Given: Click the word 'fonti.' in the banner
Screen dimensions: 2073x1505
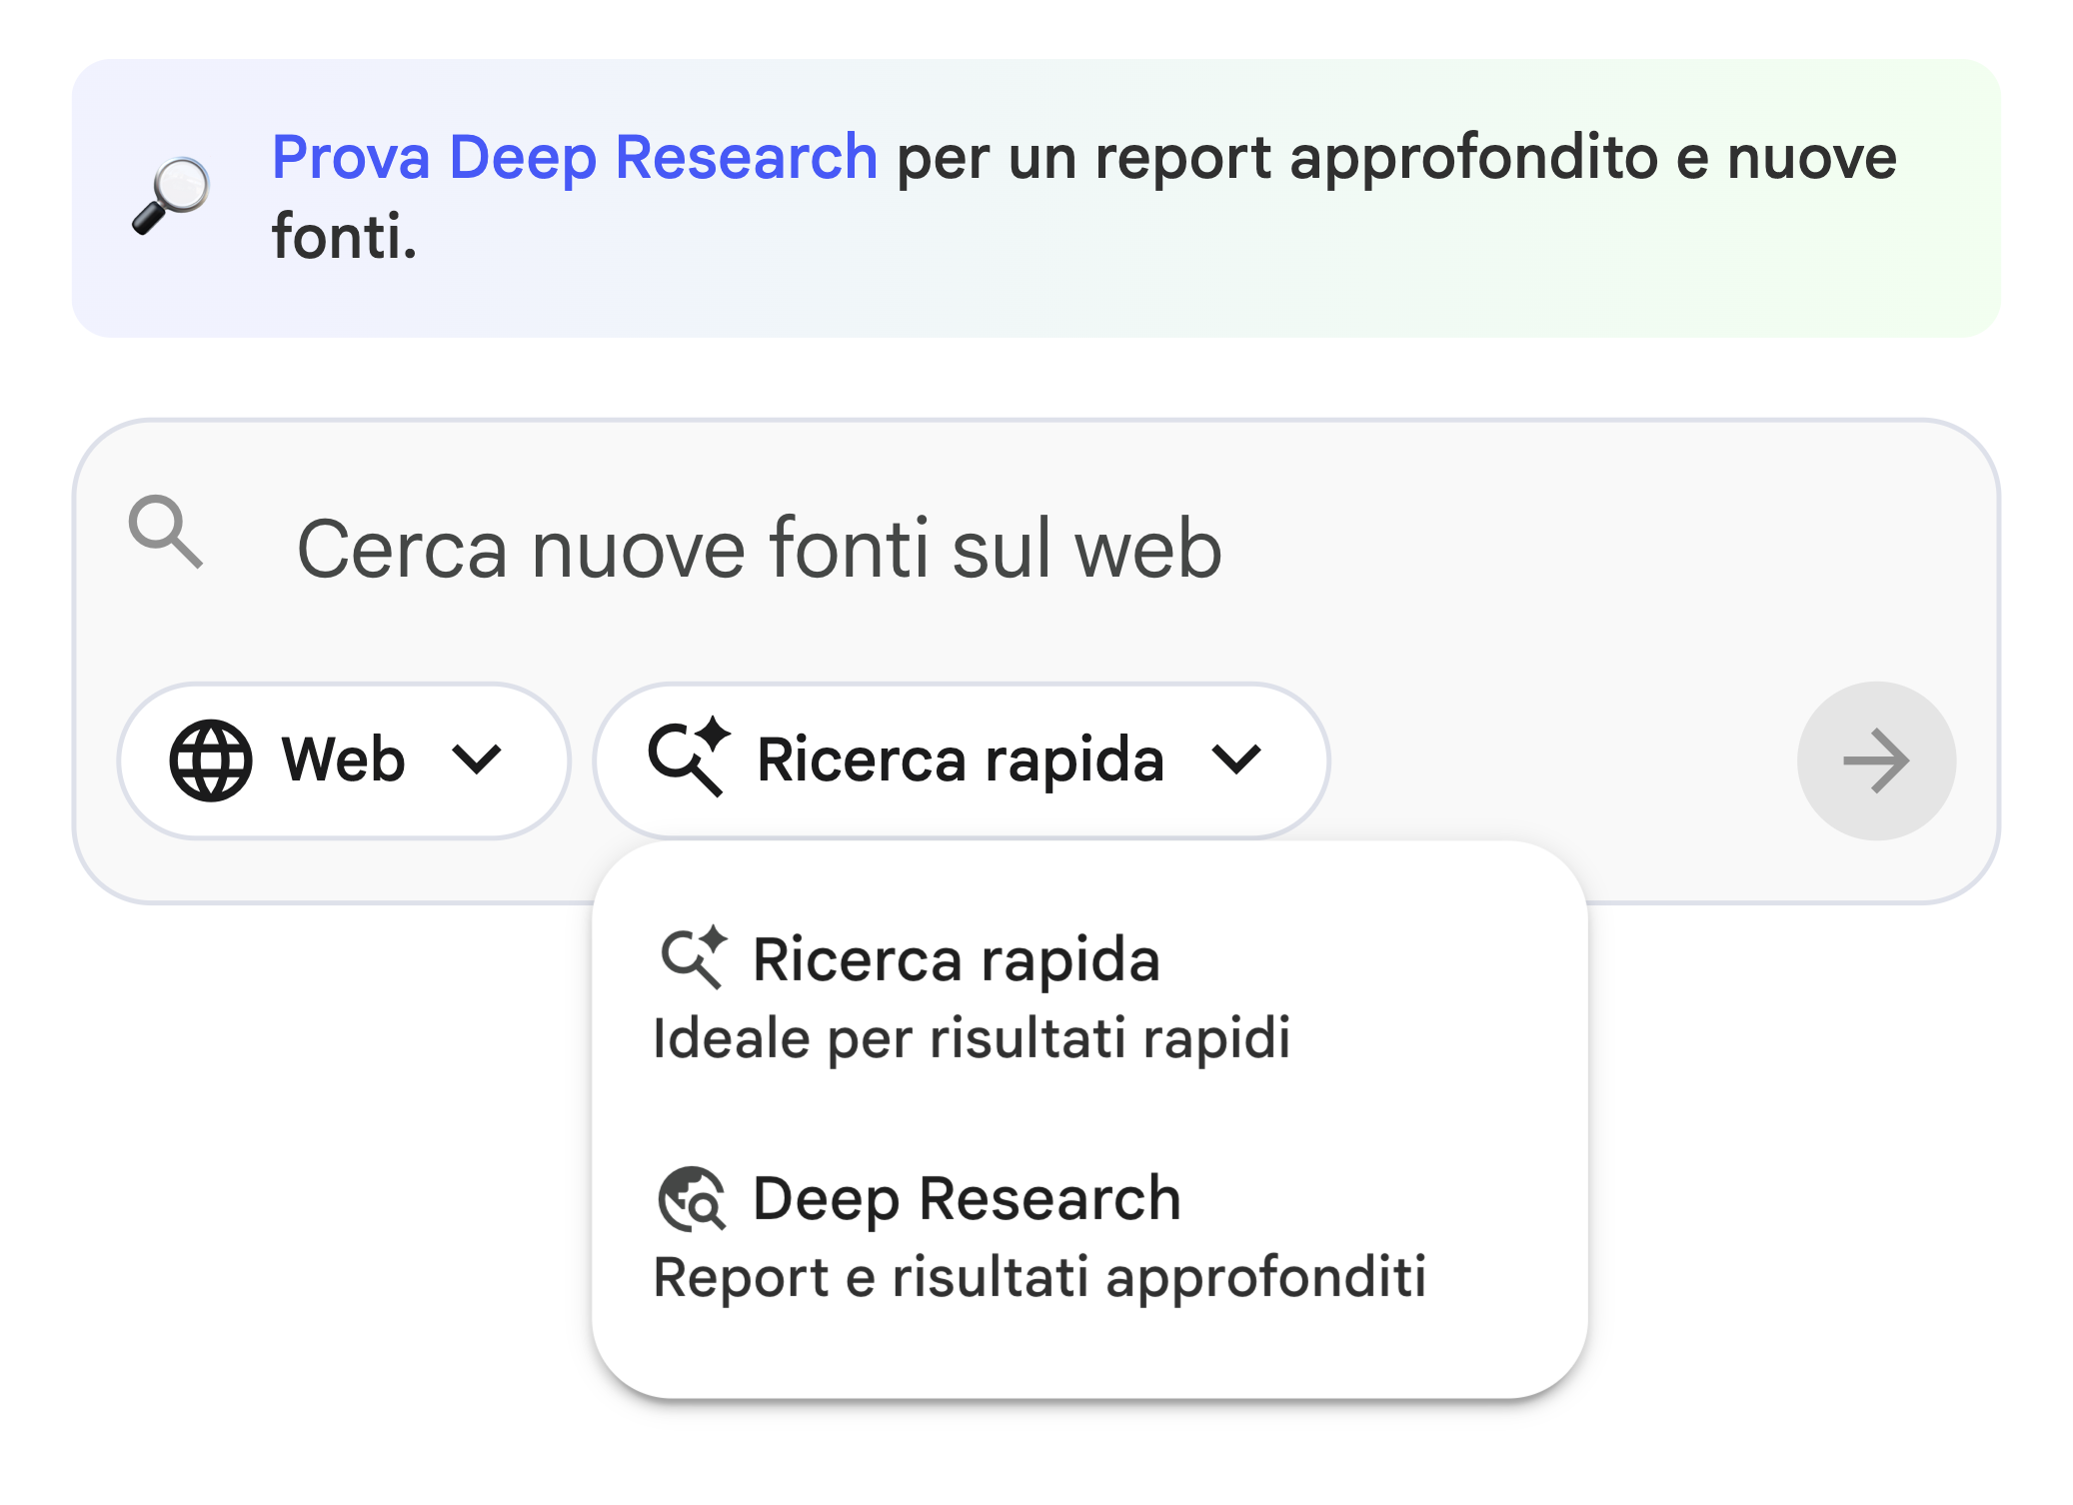Looking at the screenshot, I should point(344,238).
